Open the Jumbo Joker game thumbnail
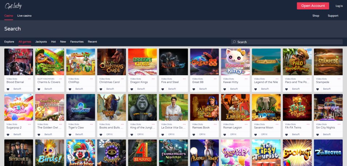This screenshot has width=347, height=166. point(80,153)
